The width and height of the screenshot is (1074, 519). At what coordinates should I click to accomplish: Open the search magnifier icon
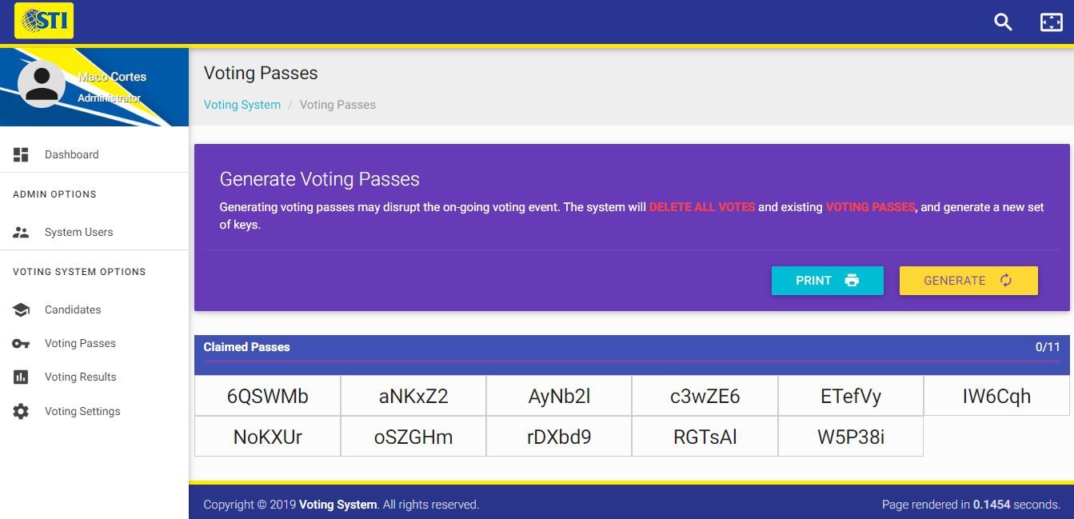(x=1003, y=22)
